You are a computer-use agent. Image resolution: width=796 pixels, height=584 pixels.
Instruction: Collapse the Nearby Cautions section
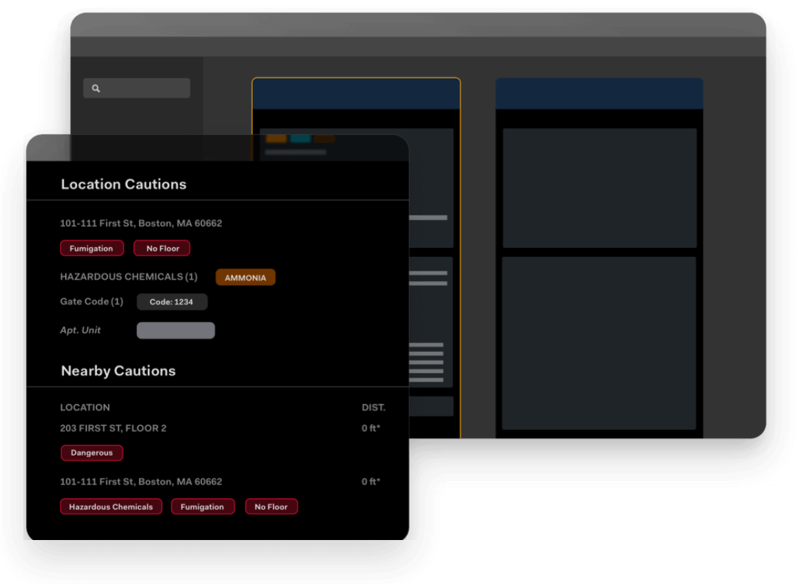(118, 370)
